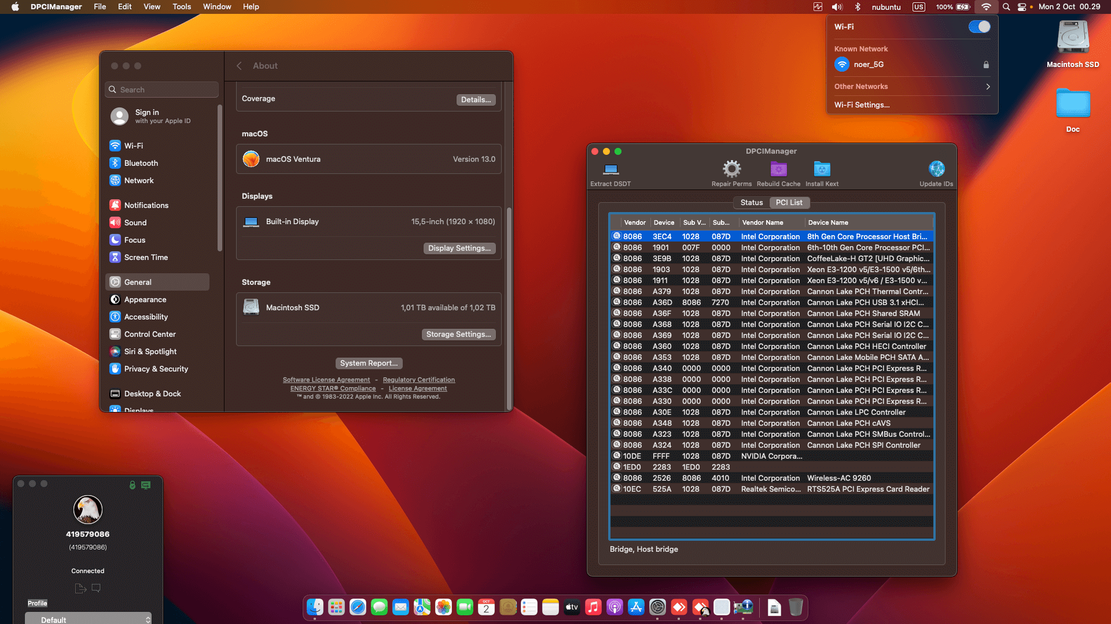Open Sound settings in the sidebar
1111x624 pixels.
(x=135, y=222)
